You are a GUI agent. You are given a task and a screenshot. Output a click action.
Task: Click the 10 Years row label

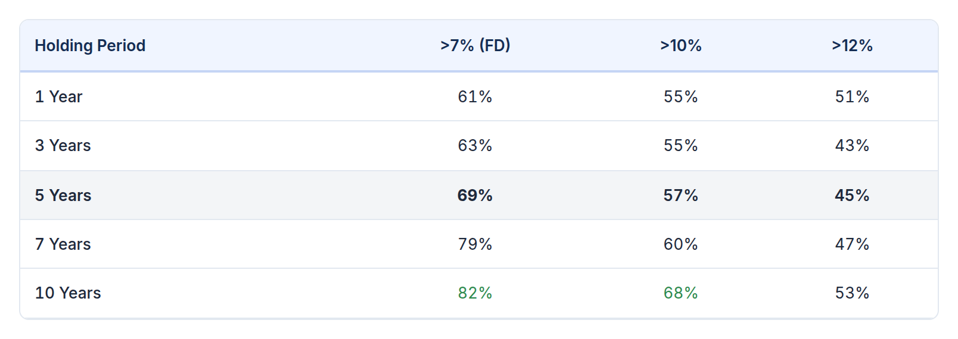68,293
